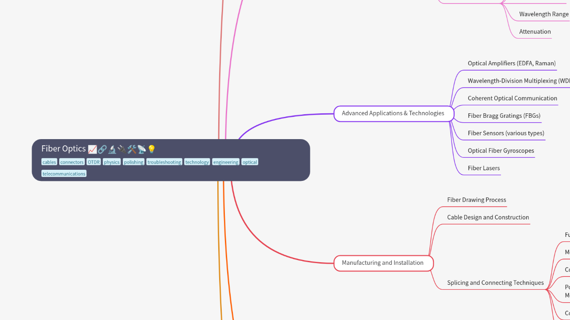Click the link emoji in root title
Screen dimensions: 570x320
[102, 149]
